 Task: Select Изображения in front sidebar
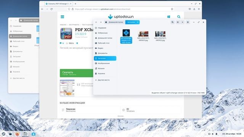coord(105,64)
